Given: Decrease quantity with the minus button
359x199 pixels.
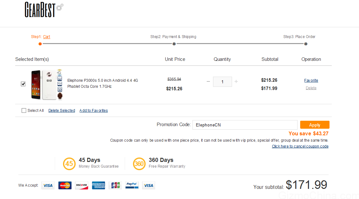Looking at the screenshot, I should (x=208, y=81).
